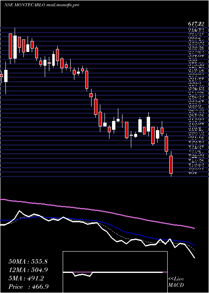Click the 617.22 top price axis label
The height and width of the screenshot is (293, 209).
click(x=196, y=24)
